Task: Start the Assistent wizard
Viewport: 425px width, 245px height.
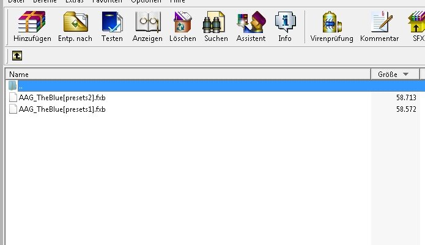Action: [x=251, y=27]
